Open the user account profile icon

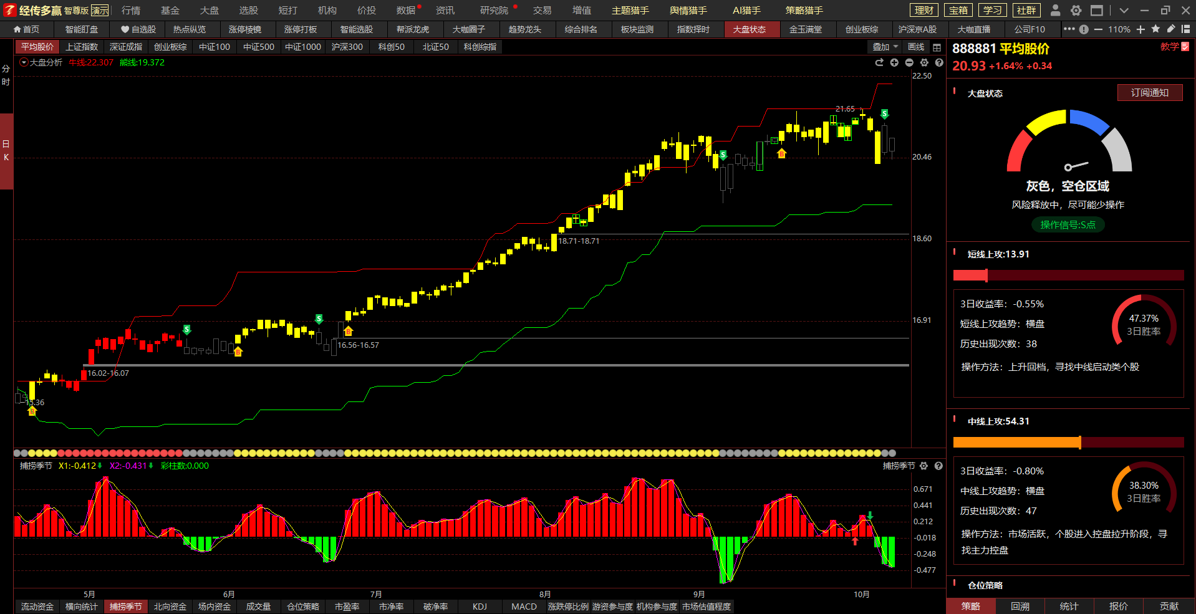(1055, 11)
